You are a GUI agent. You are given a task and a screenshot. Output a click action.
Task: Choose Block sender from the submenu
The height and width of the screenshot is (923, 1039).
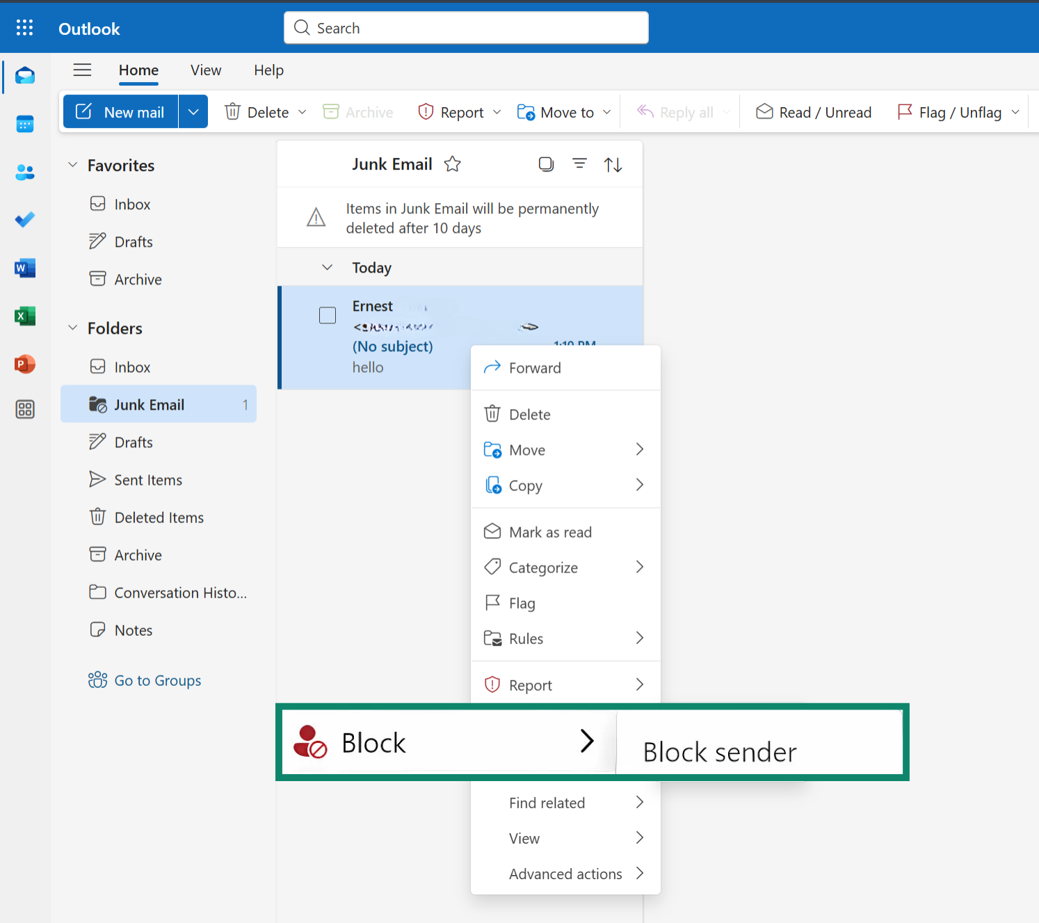(x=719, y=752)
